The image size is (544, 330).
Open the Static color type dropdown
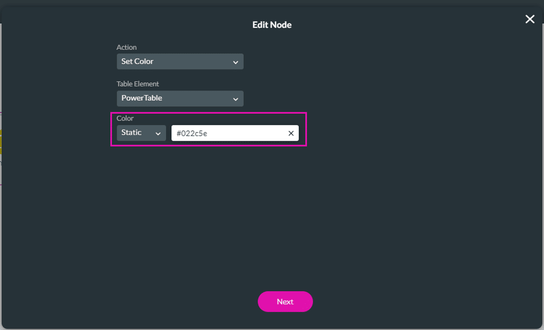click(141, 133)
